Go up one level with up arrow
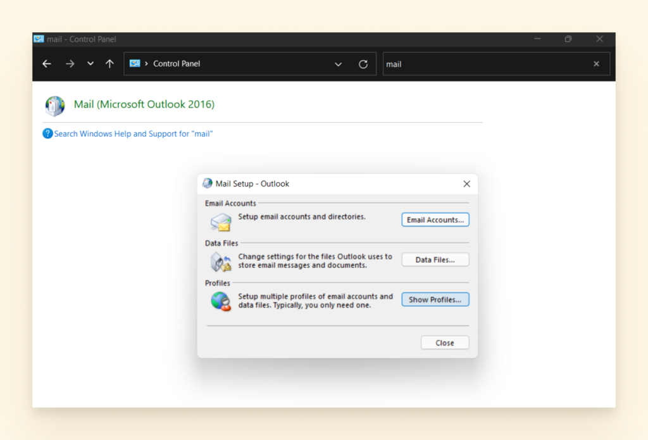The height and width of the screenshot is (440, 648). (x=109, y=64)
